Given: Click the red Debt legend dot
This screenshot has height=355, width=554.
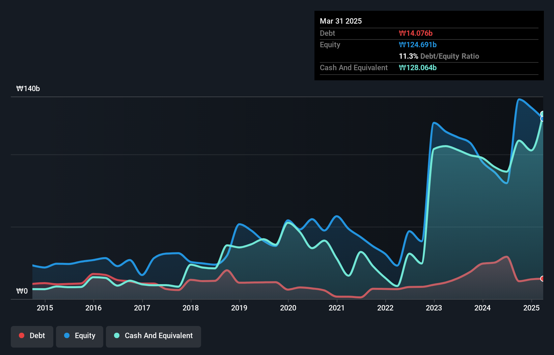Looking at the screenshot, I should (x=22, y=335).
